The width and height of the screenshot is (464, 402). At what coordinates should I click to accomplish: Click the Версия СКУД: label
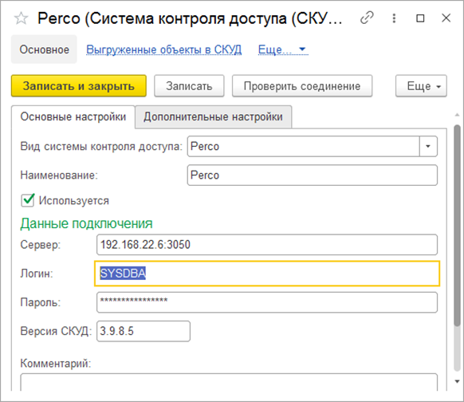(x=57, y=331)
